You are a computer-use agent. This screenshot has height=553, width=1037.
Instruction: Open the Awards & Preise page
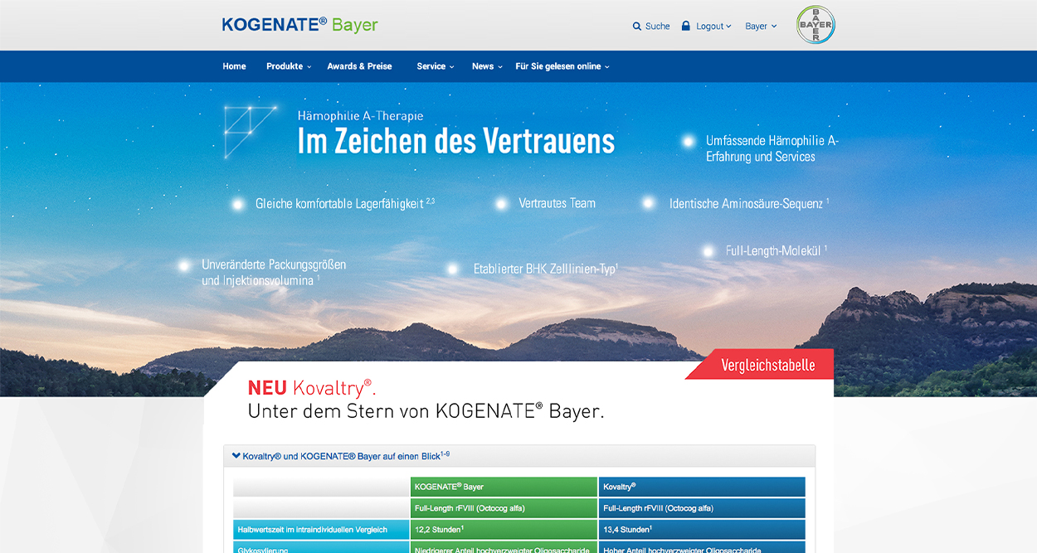click(358, 66)
